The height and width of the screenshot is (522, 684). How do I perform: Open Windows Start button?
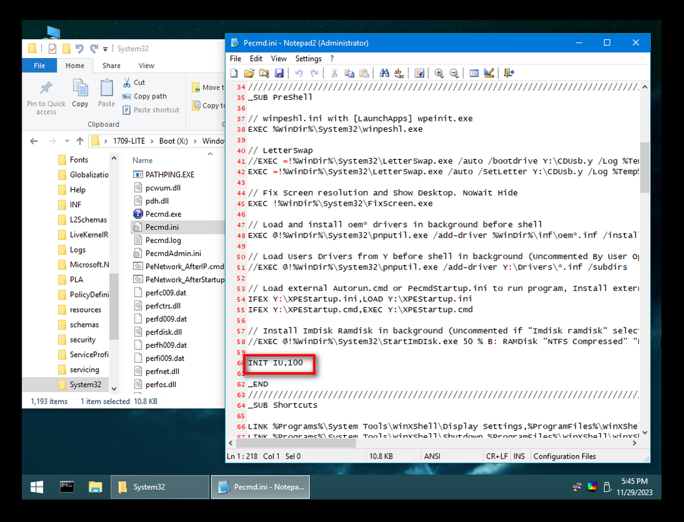[37, 487]
